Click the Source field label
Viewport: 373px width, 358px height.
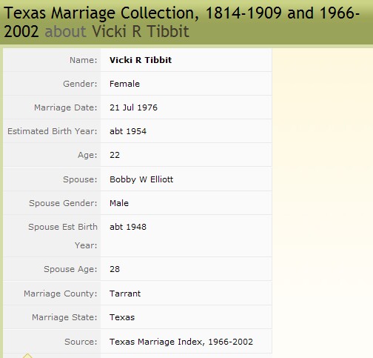tap(81, 342)
